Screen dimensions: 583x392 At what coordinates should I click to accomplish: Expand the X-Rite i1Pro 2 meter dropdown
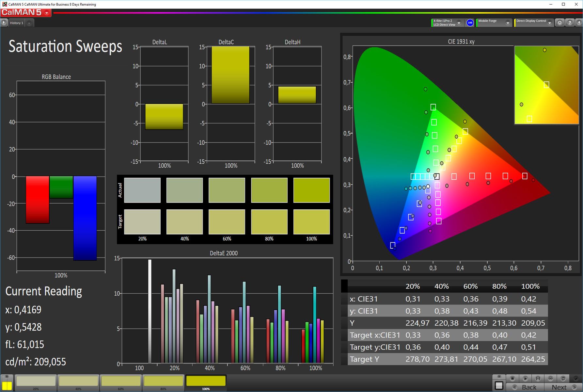[x=447, y=23]
